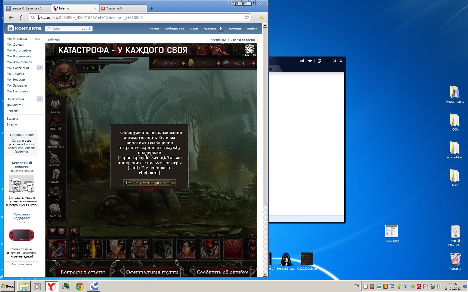
Task: Select friend ranked 9 with level 40
Action: (x=139, y=249)
